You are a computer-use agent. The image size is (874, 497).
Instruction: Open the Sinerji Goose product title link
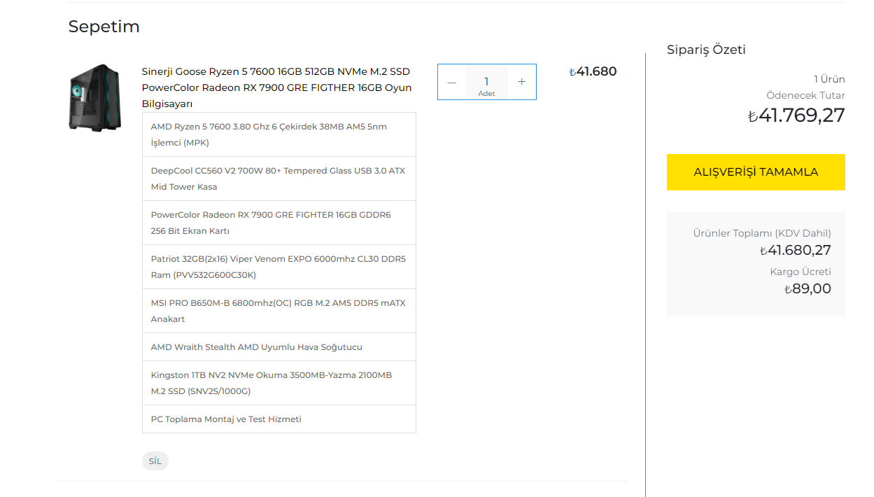coord(276,87)
